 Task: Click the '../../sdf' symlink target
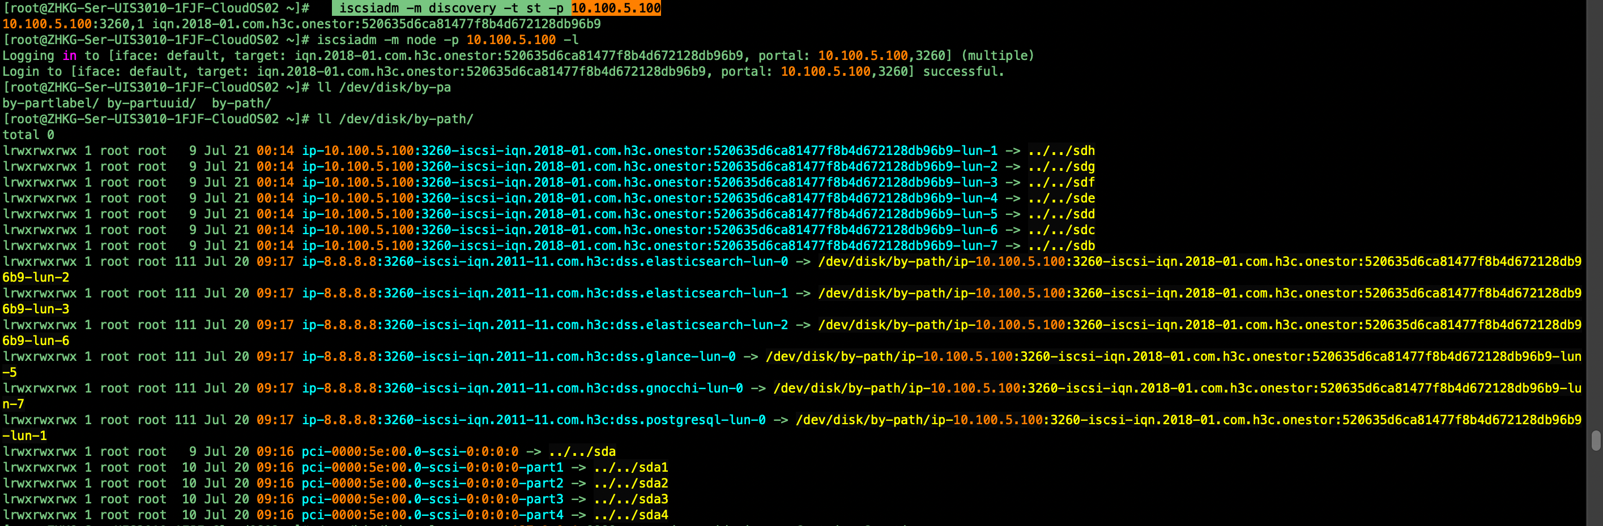tap(1061, 183)
